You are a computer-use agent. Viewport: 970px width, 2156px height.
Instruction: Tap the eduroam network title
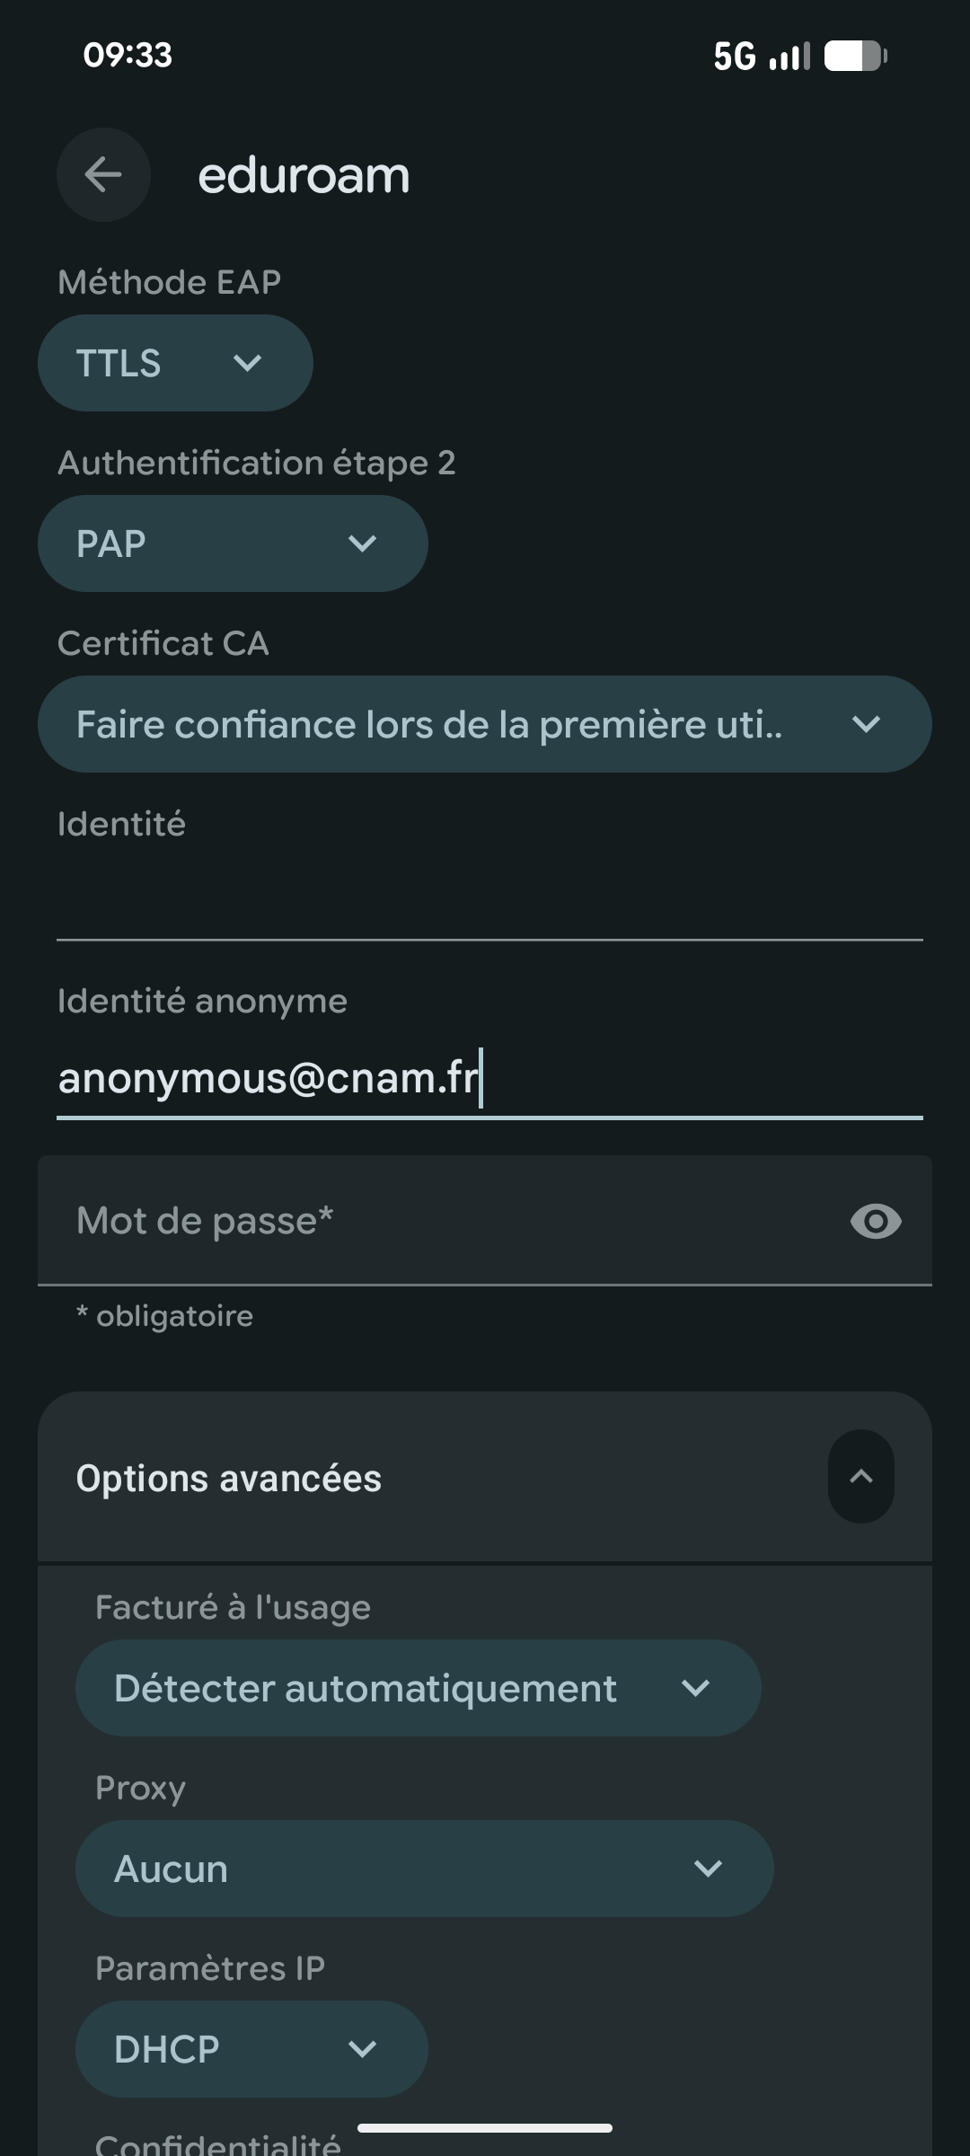pos(304,175)
